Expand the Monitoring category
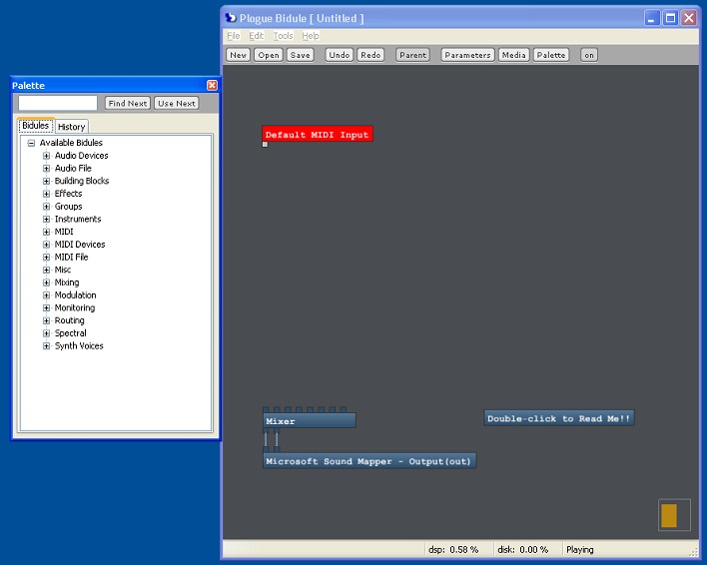Screen dimensions: 707x565 (x=47, y=308)
